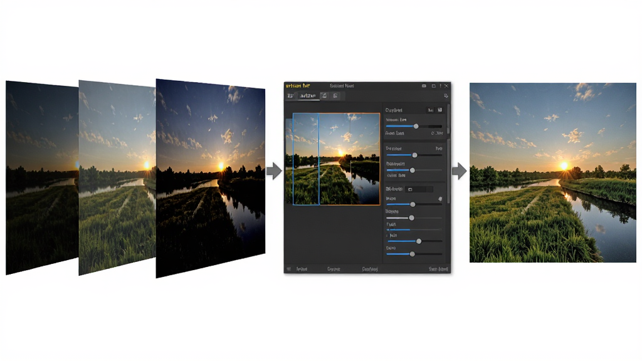The image size is (642, 361).
Task: Click the exclamation mark icon in the title bar
Action: tap(440, 86)
